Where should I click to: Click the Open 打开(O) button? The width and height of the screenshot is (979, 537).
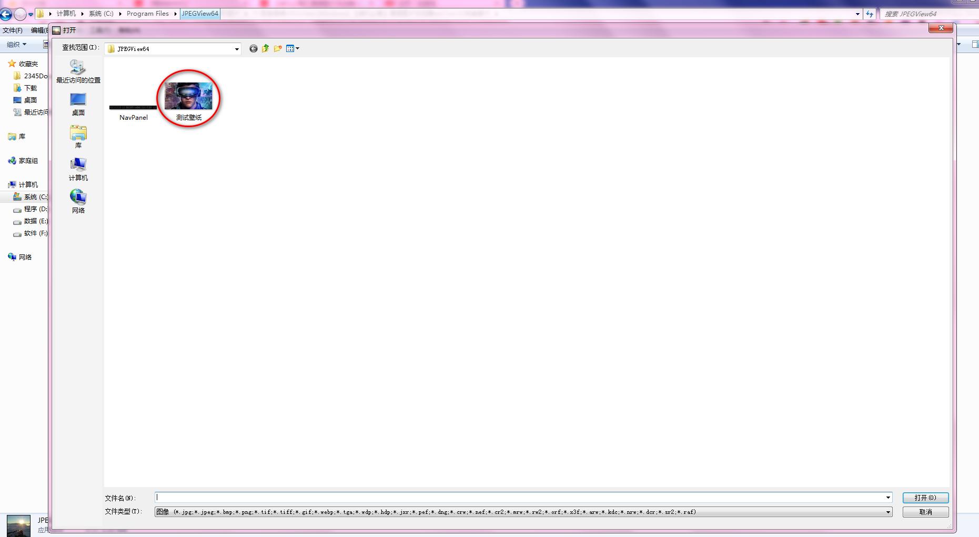925,498
